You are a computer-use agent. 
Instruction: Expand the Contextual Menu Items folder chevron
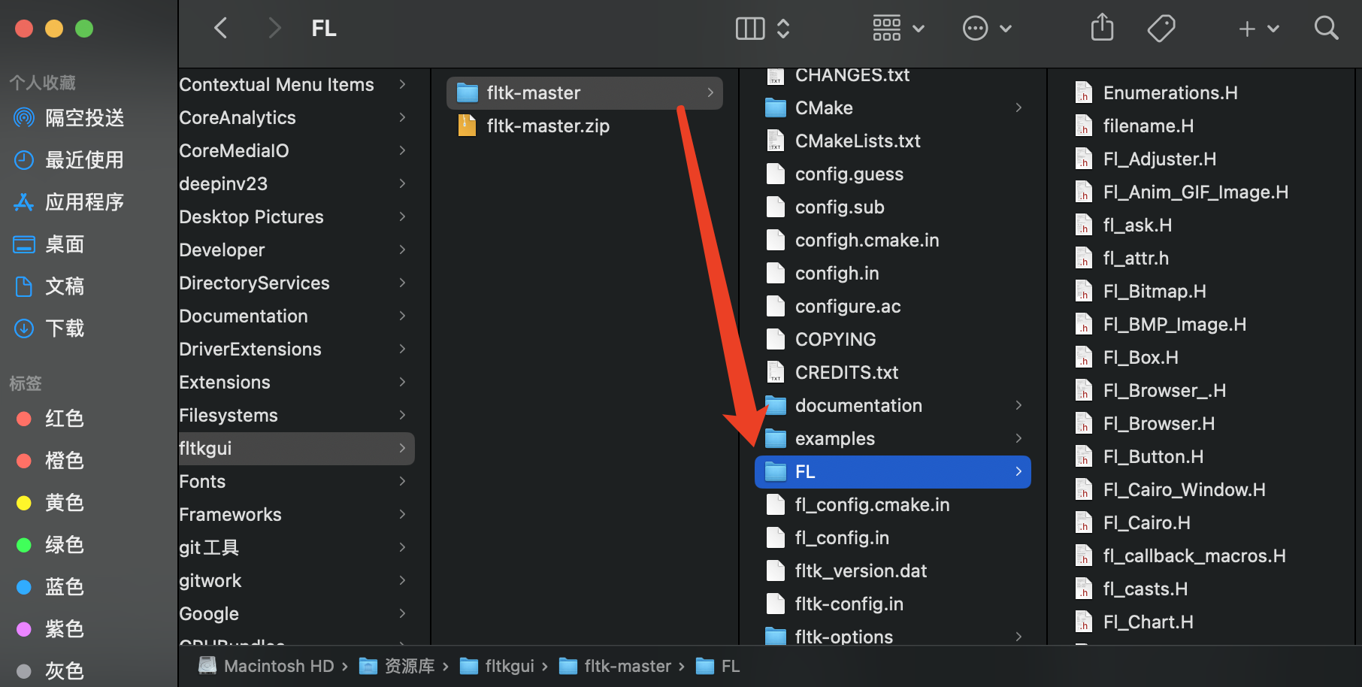[x=403, y=84]
